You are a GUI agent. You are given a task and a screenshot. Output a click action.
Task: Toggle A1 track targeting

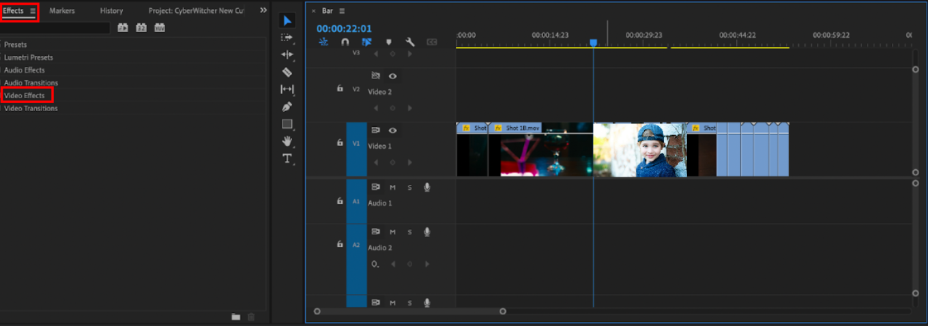point(356,201)
